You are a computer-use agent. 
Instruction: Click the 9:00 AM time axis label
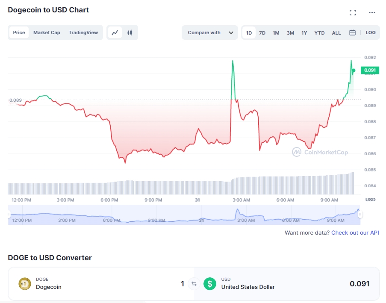[x=329, y=200]
